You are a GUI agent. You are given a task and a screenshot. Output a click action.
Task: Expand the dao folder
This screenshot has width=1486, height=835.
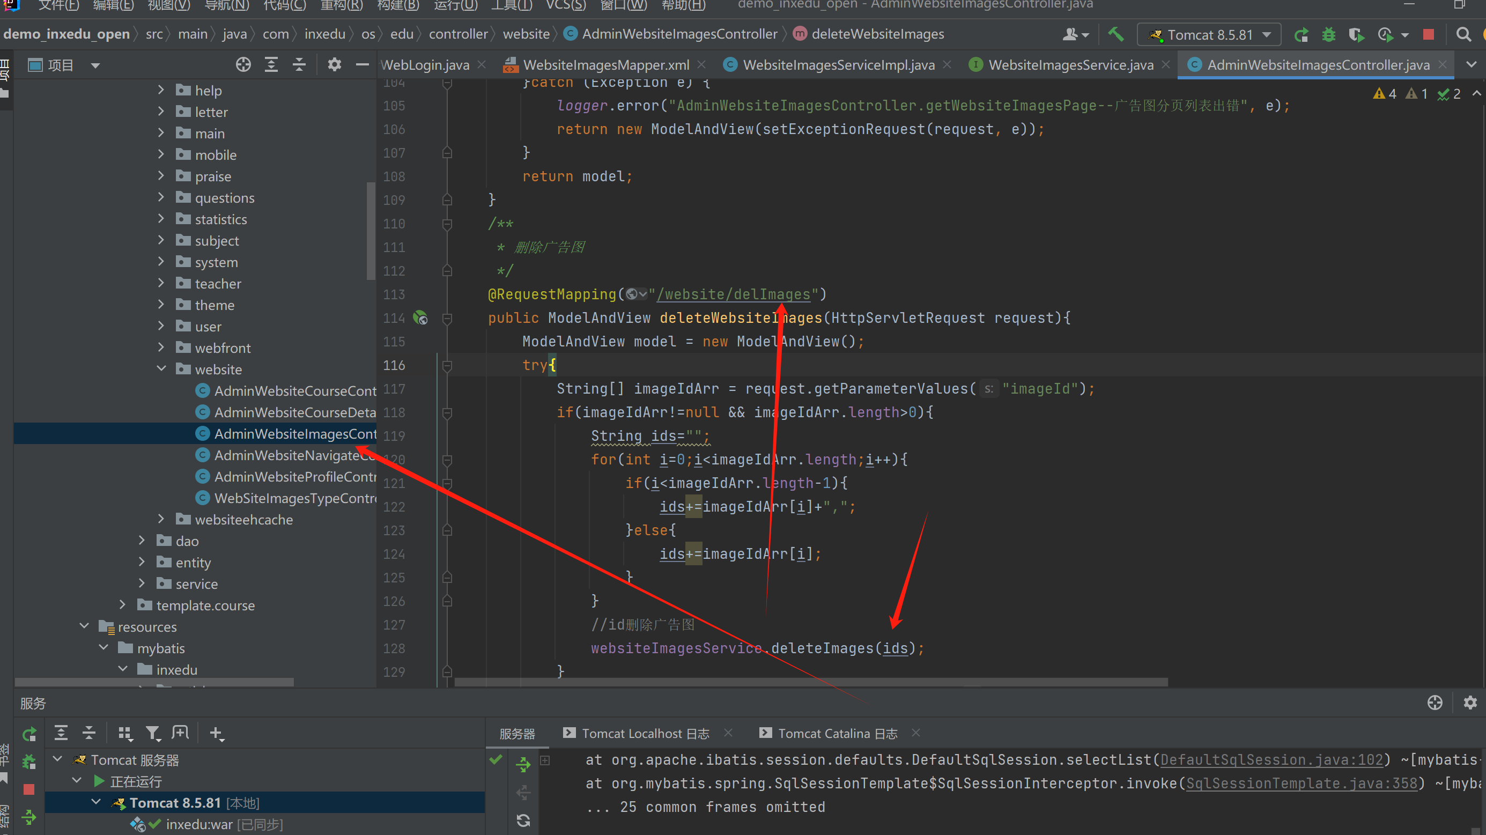pos(142,541)
